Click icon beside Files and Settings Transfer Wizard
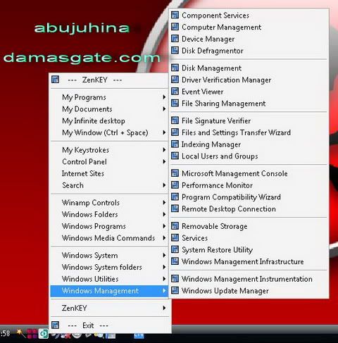 click(175, 132)
